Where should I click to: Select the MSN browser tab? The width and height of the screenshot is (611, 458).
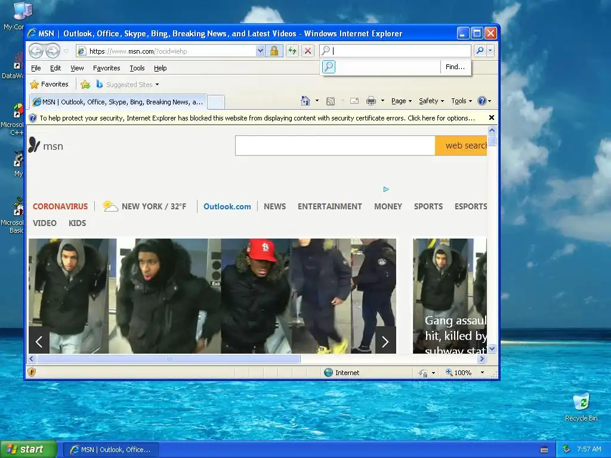coord(118,102)
